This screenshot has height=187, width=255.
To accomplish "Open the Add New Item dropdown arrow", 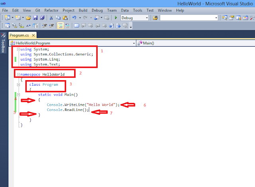I will pos(23,18).
